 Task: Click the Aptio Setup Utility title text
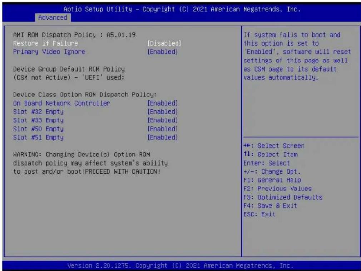182,9
